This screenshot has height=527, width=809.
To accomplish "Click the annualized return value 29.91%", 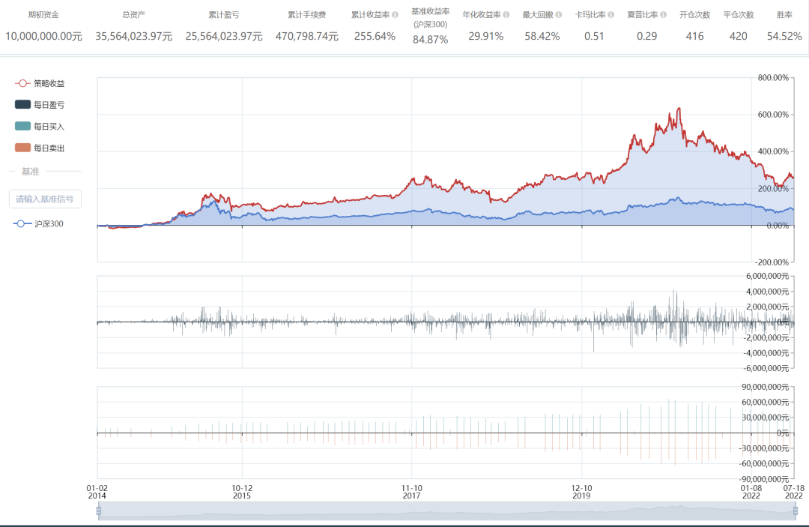I will point(485,36).
